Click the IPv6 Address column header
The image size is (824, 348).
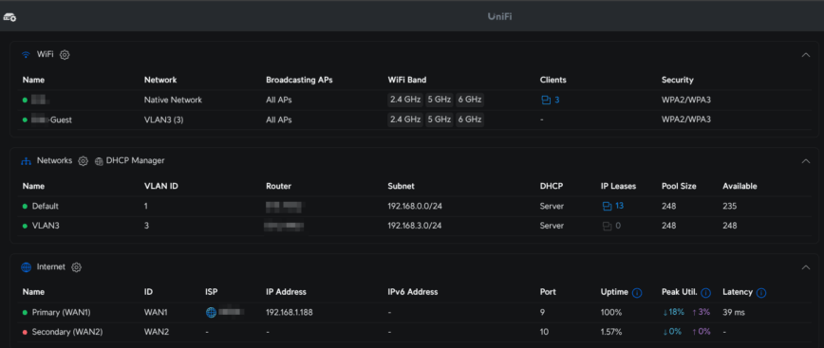413,292
